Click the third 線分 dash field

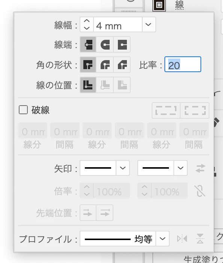(162, 131)
